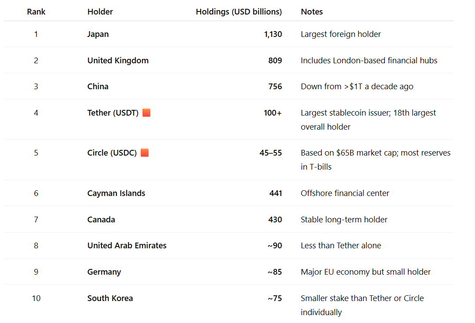Click the 45–55 holdings value for Circle
The image size is (475, 323).
270,153
